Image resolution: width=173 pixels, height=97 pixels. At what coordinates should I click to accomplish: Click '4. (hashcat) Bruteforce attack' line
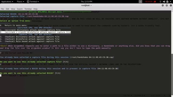[30, 39]
